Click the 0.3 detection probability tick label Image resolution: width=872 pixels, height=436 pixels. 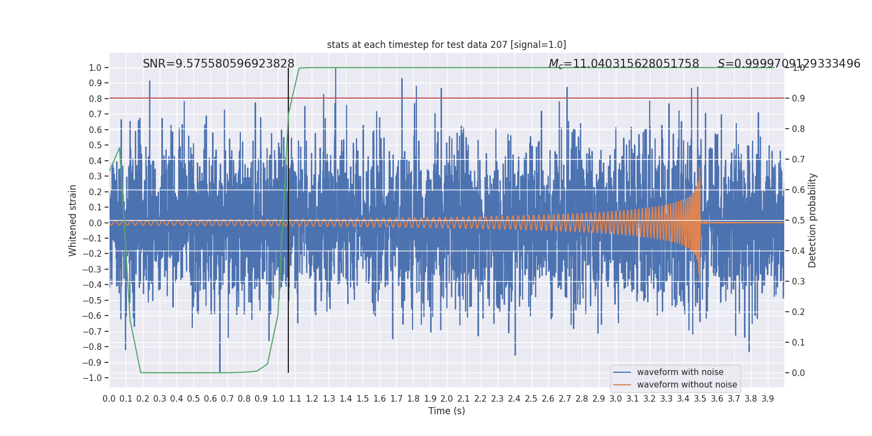coord(798,282)
